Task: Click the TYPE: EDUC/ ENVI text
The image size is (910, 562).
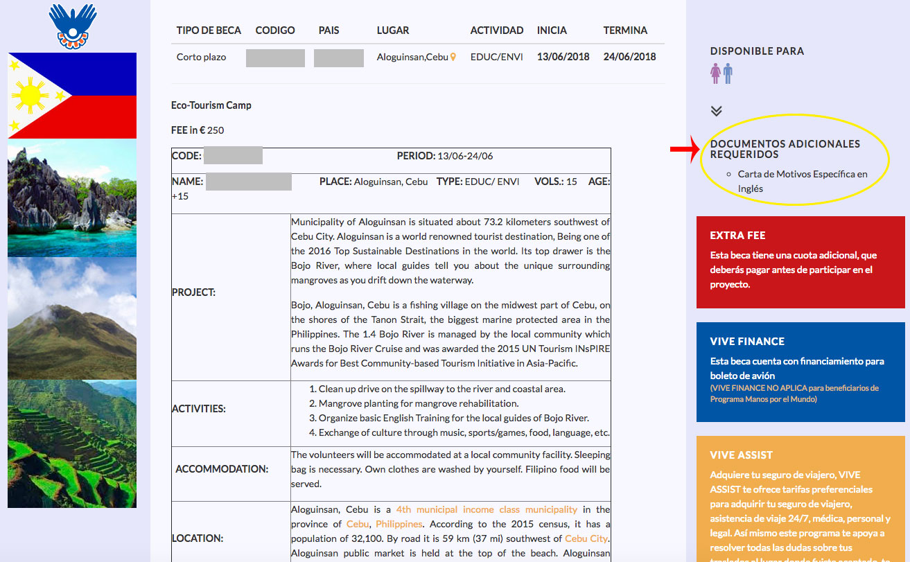Action: [x=478, y=182]
